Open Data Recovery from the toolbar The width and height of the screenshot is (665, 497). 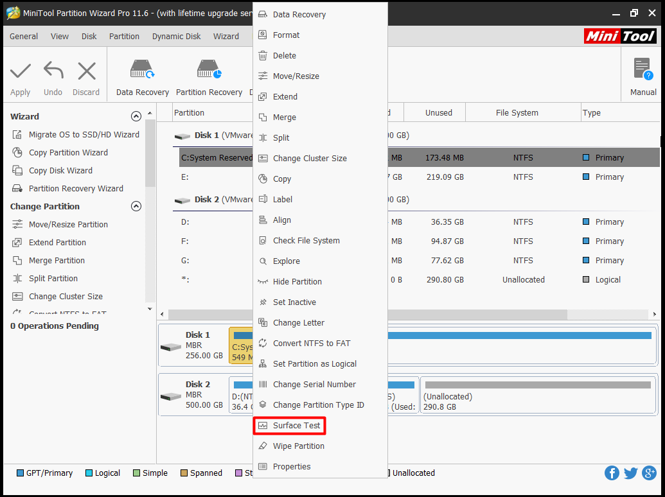pos(143,78)
